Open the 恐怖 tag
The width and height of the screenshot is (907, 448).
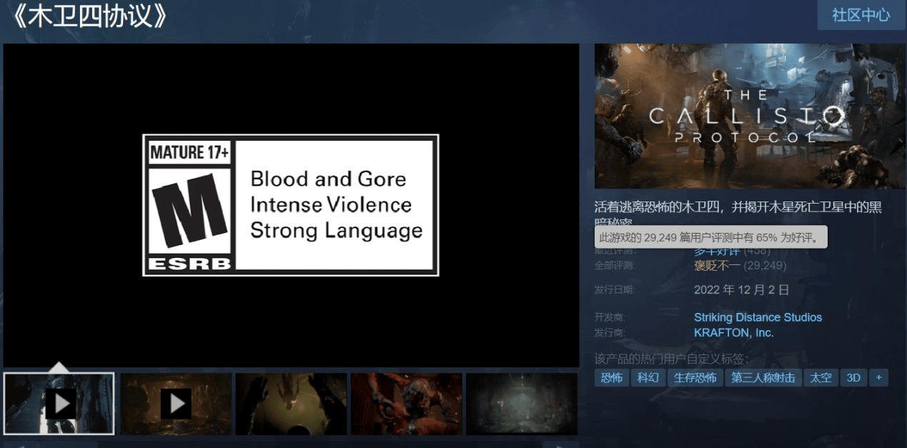click(612, 378)
